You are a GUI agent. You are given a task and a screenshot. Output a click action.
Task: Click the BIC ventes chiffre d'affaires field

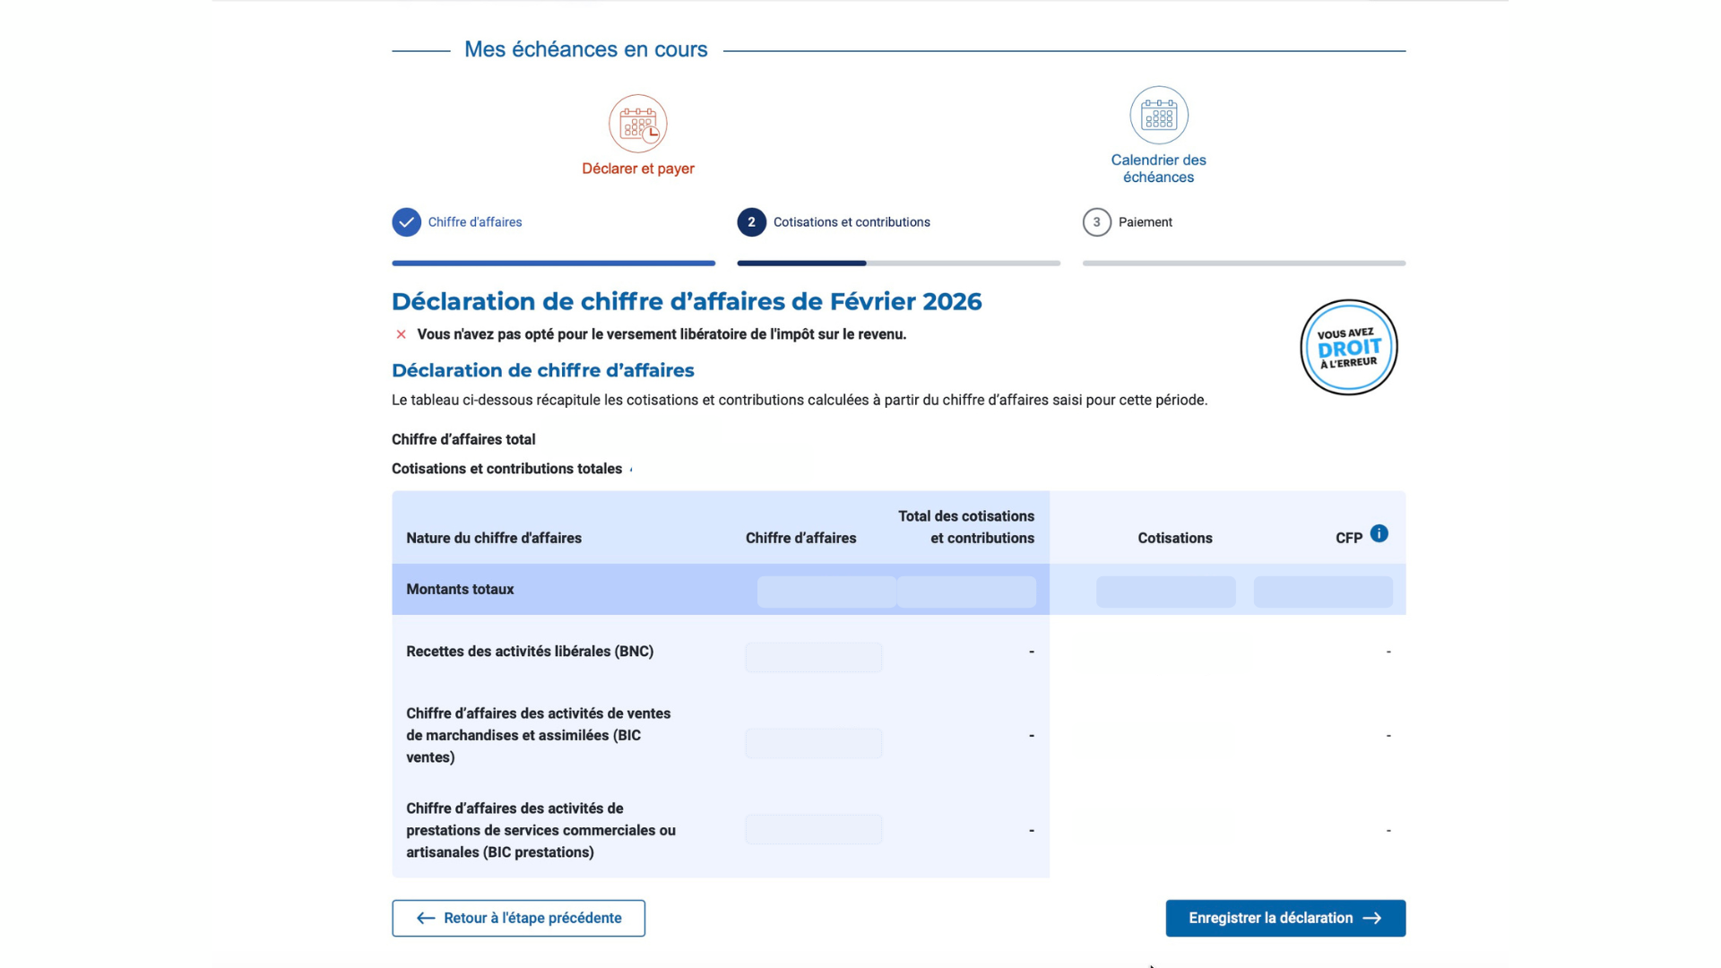pos(812,742)
